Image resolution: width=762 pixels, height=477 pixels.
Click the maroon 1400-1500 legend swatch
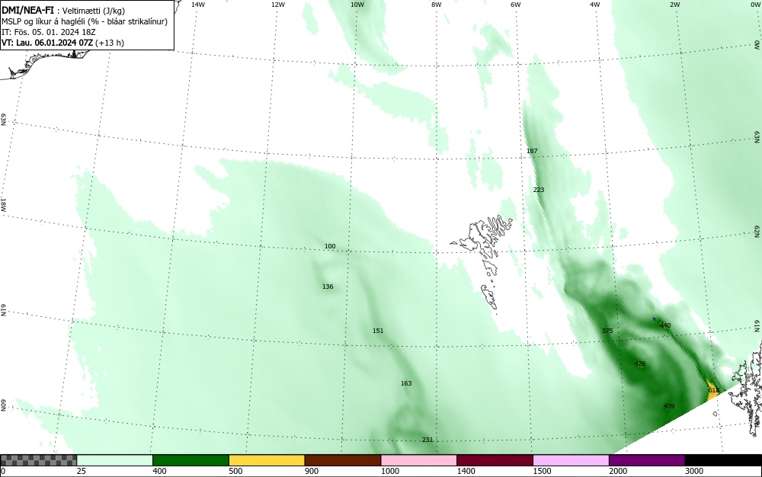(495, 460)
